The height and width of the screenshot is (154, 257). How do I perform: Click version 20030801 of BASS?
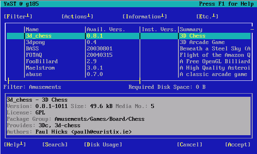[x=99, y=48]
